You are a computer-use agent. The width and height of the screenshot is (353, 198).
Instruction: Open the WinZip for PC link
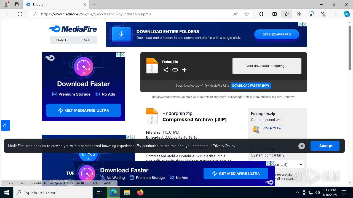pos(272,128)
